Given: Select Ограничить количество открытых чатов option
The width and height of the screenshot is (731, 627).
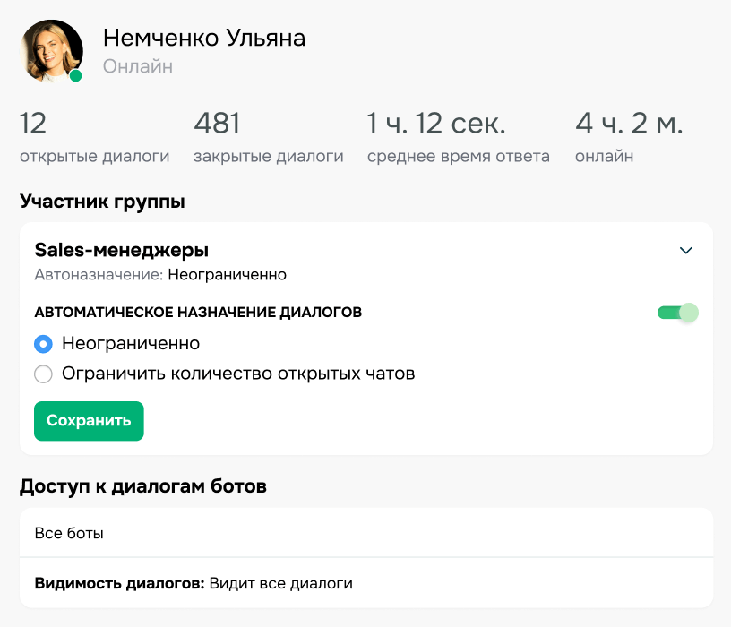Looking at the screenshot, I should click(43, 374).
